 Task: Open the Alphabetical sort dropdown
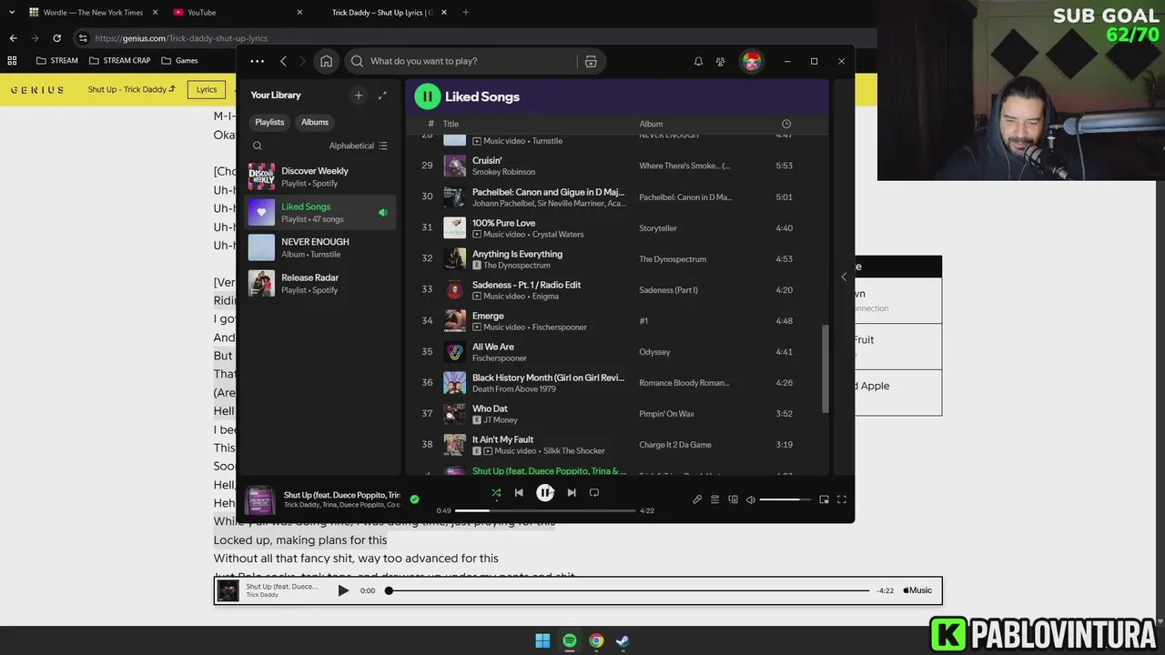[x=359, y=146]
